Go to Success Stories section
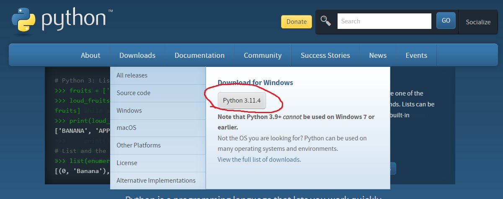 click(x=325, y=55)
